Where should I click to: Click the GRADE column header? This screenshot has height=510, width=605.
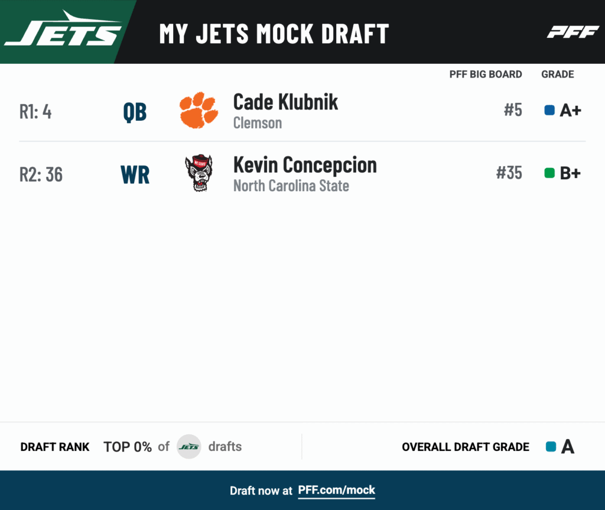click(558, 74)
